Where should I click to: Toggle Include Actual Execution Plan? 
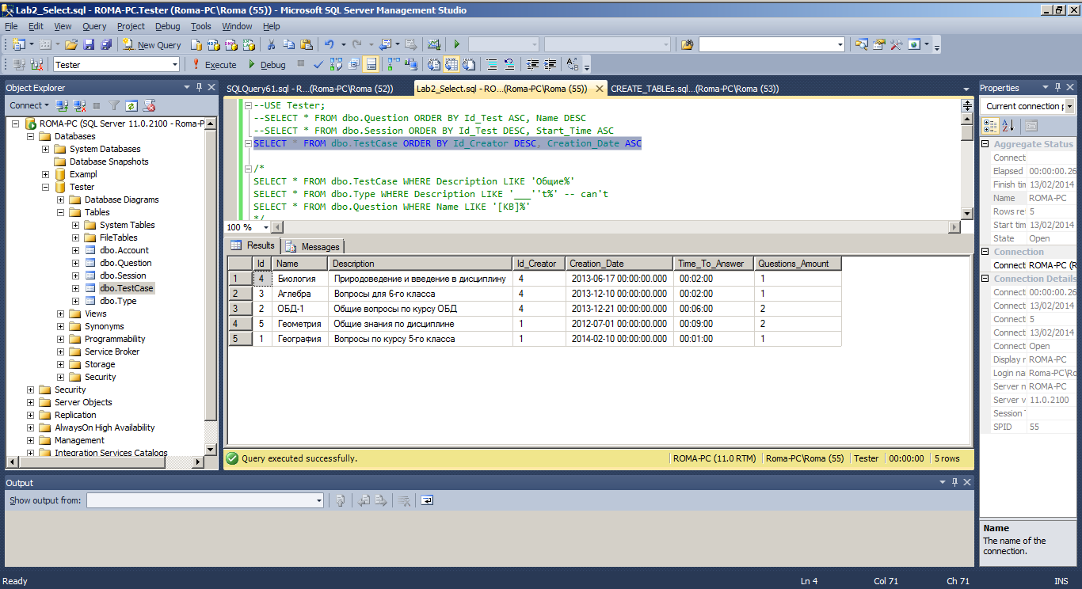pos(394,65)
